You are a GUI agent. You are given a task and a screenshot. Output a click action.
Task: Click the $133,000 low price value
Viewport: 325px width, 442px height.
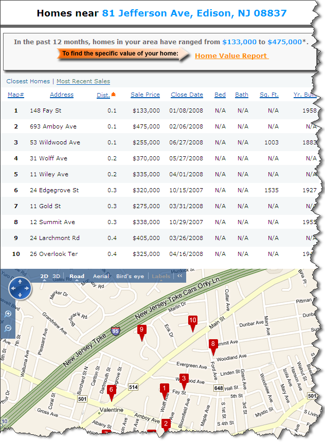(x=240, y=42)
